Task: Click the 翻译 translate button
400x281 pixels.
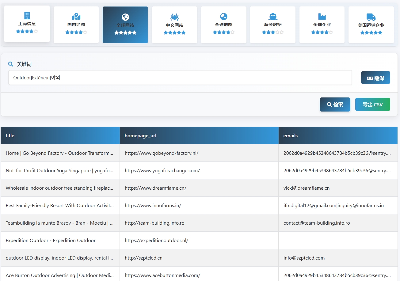Action: 375,78
